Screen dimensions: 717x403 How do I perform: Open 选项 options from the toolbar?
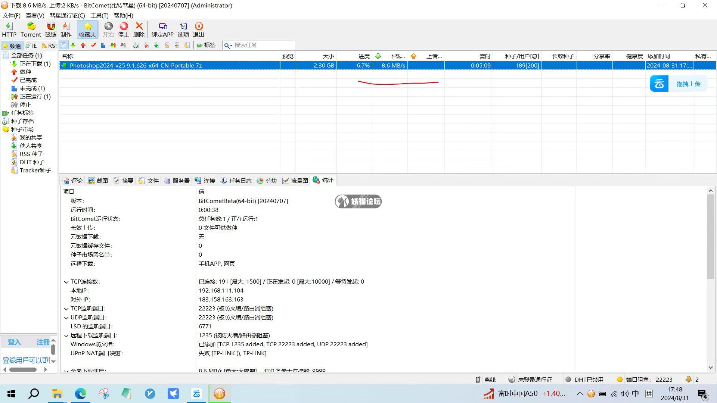pos(183,29)
